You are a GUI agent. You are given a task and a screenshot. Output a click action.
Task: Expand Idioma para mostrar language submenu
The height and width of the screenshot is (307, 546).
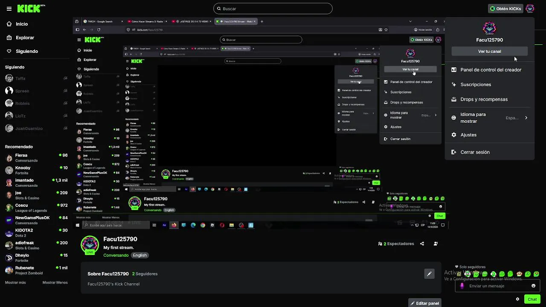tap(490, 118)
